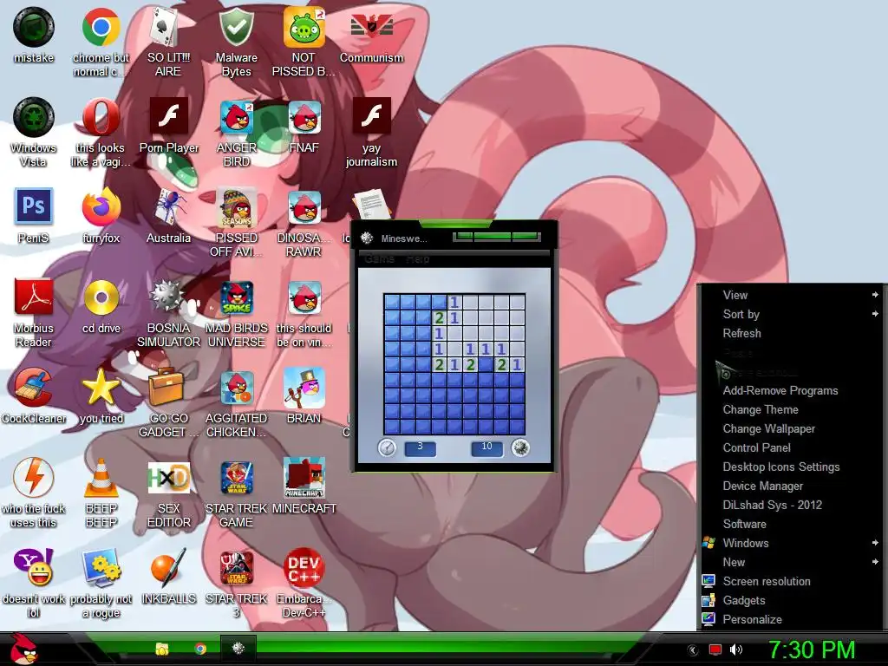Show hidden system tray icons
Viewport: 888px width, 666px height.
pyautogui.click(x=692, y=650)
